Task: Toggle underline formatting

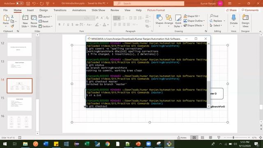Action: (68, 25)
